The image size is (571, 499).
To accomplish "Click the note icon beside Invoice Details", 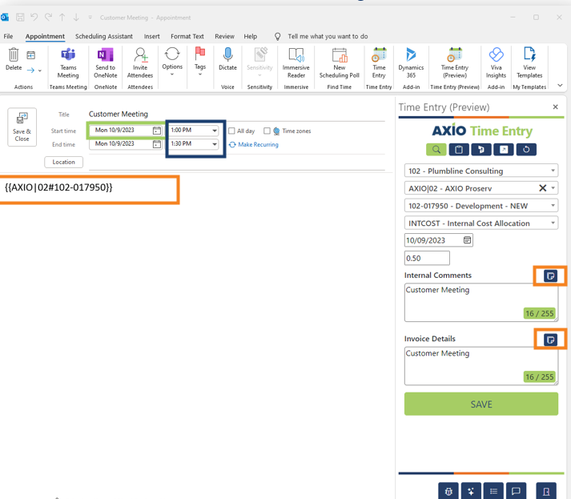I will pos(550,340).
